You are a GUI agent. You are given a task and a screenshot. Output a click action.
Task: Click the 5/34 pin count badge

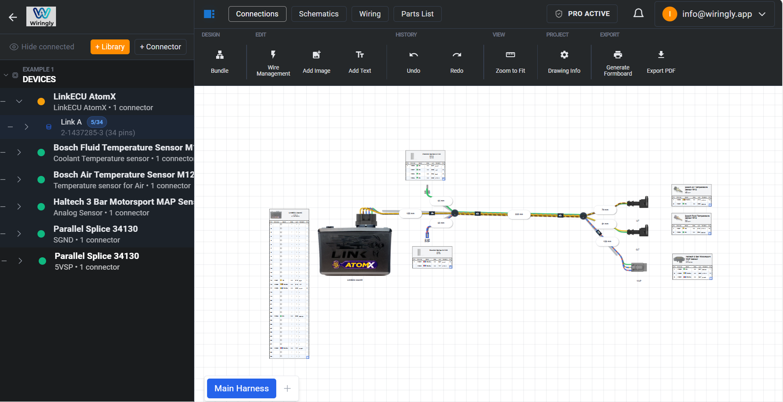[97, 122]
